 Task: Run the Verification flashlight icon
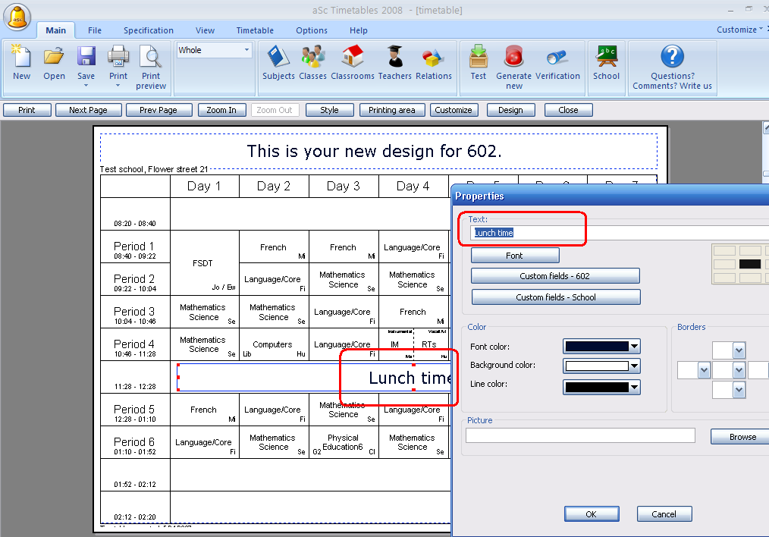[x=557, y=58]
